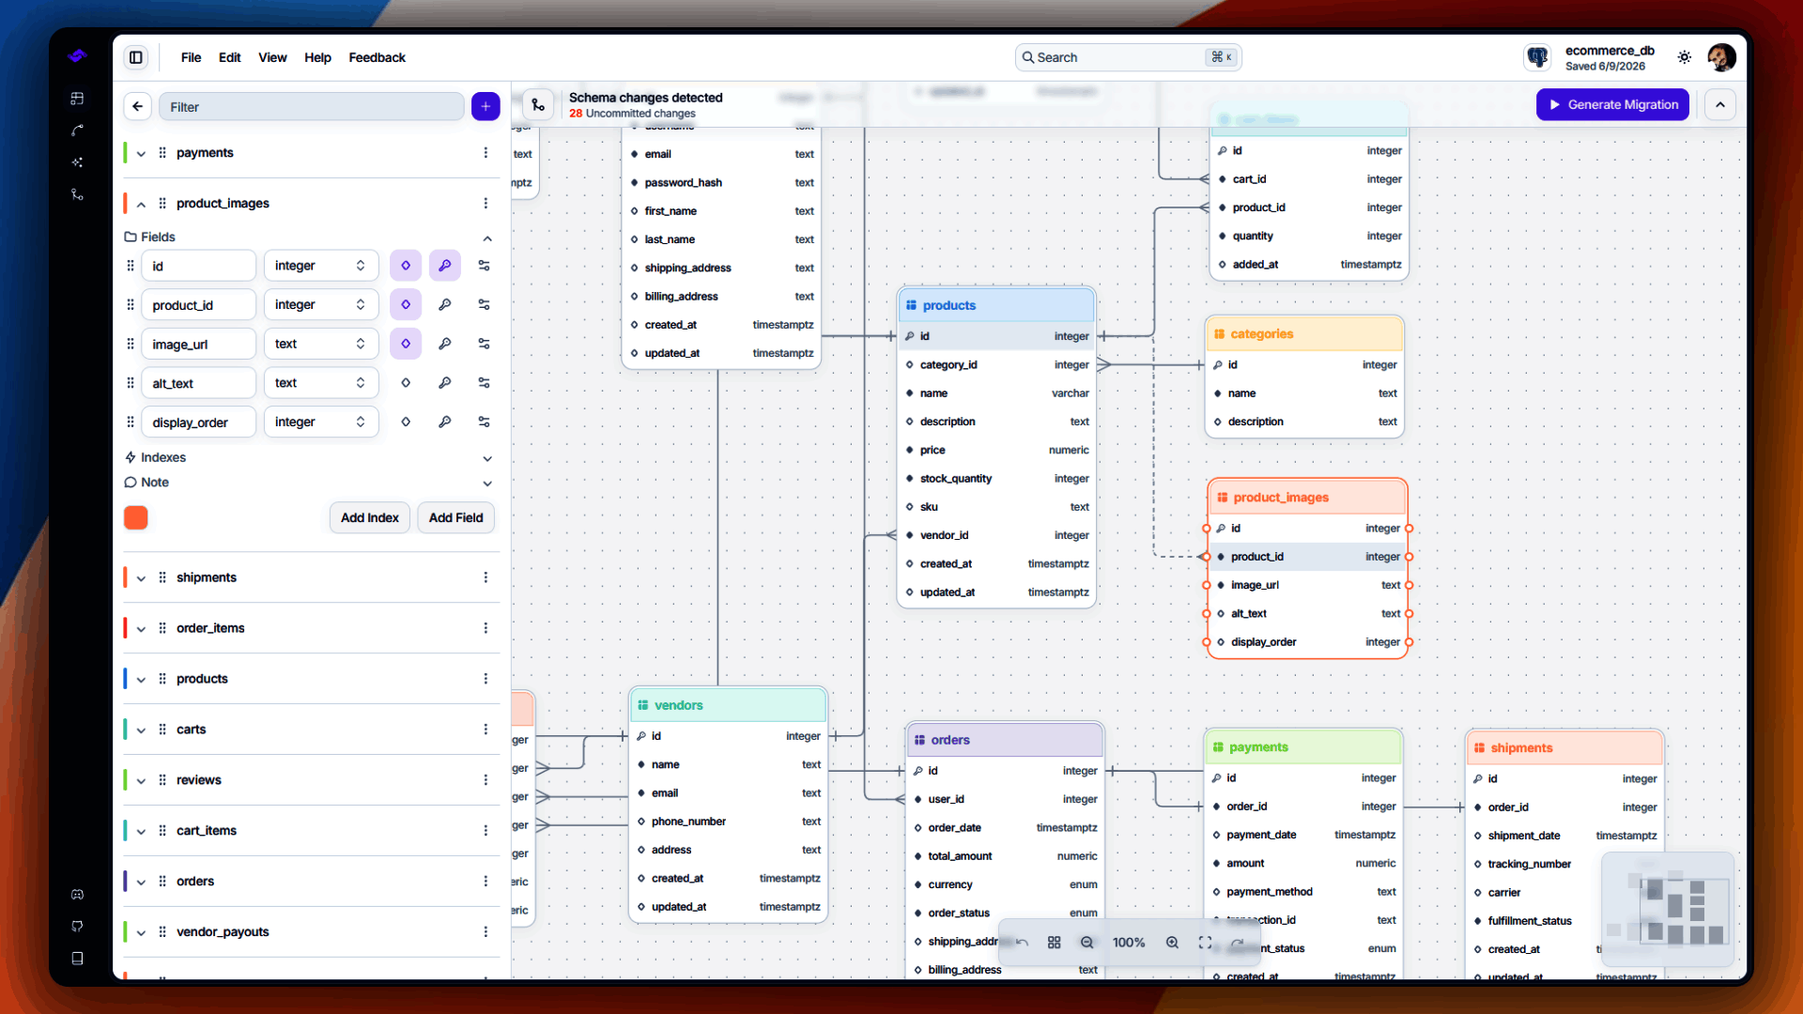Collapse the product_images table entry
This screenshot has width=1803, height=1014.
click(141, 204)
